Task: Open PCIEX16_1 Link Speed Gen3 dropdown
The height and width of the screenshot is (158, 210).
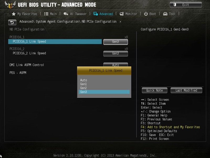Action: tap(115, 42)
